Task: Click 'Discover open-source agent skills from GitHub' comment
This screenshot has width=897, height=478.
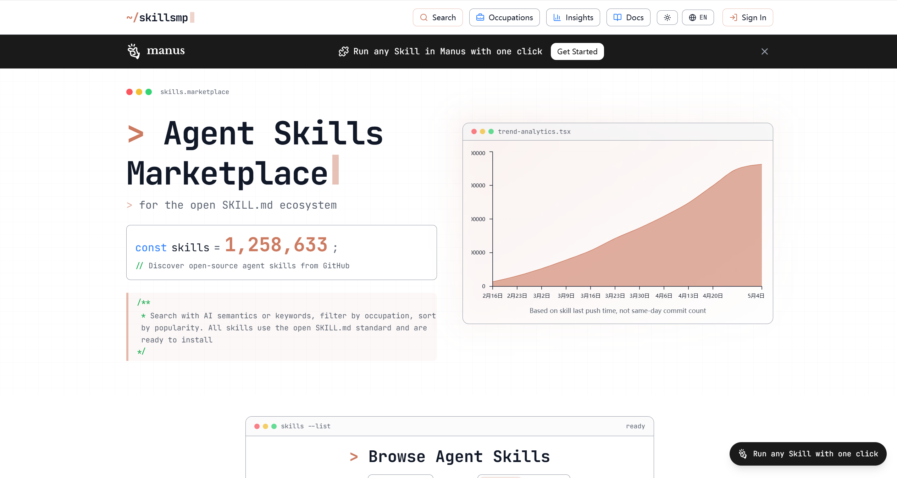Action: [x=249, y=266]
